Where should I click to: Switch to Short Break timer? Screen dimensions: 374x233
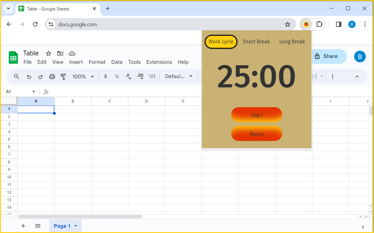[256, 42]
